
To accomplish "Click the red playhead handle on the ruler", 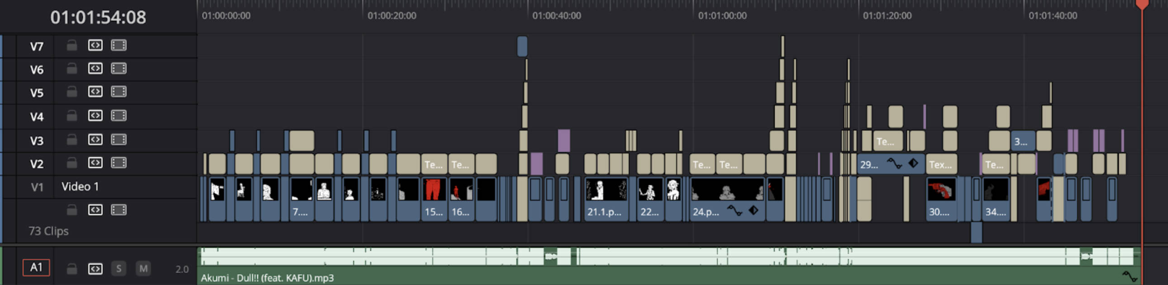I will [x=1142, y=5].
